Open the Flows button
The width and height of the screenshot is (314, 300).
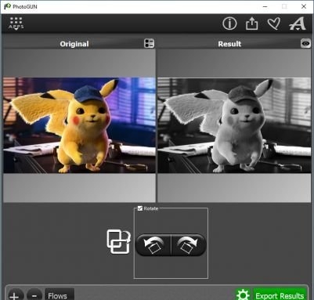point(60,295)
